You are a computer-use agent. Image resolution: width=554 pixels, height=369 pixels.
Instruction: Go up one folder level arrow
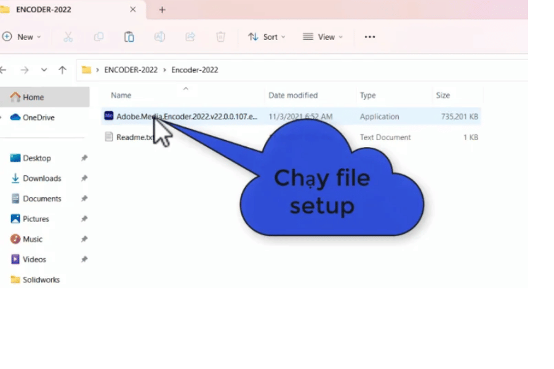click(62, 70)
